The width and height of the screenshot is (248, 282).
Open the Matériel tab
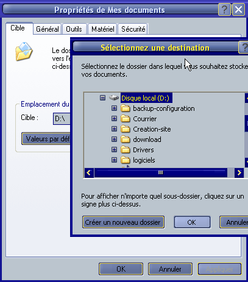(103, 29)
